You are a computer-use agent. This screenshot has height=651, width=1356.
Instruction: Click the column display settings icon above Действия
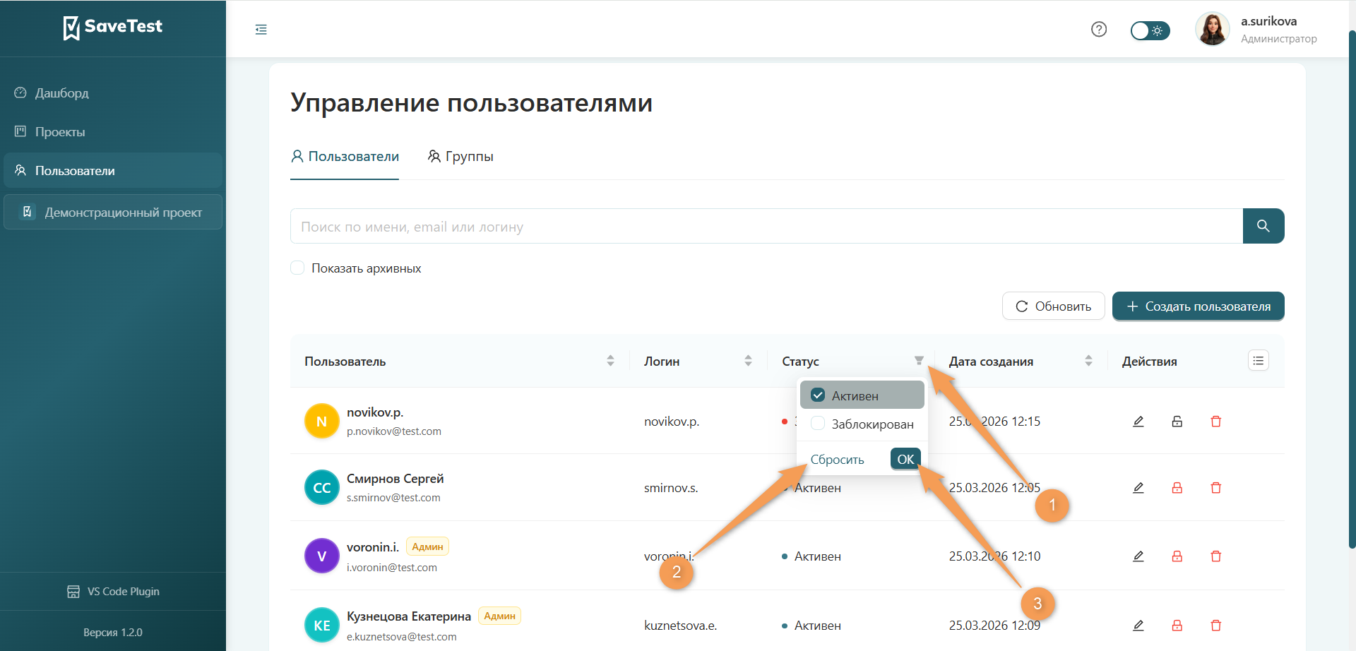pos(1257,360)
